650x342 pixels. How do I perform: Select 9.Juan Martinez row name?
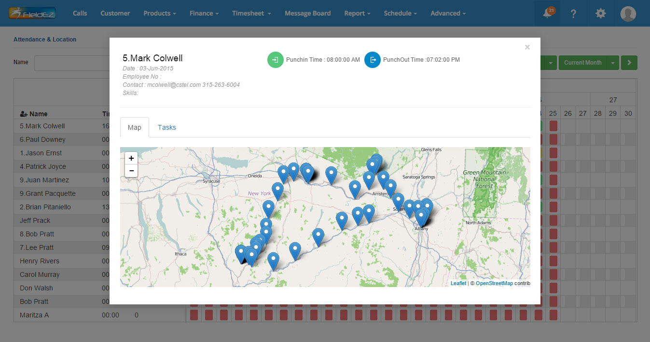(x=44, y=180)
